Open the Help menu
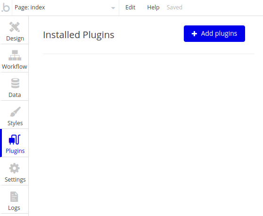Viewport: 263px width, 216px height. pyautogui.click(x=153, y=8)
